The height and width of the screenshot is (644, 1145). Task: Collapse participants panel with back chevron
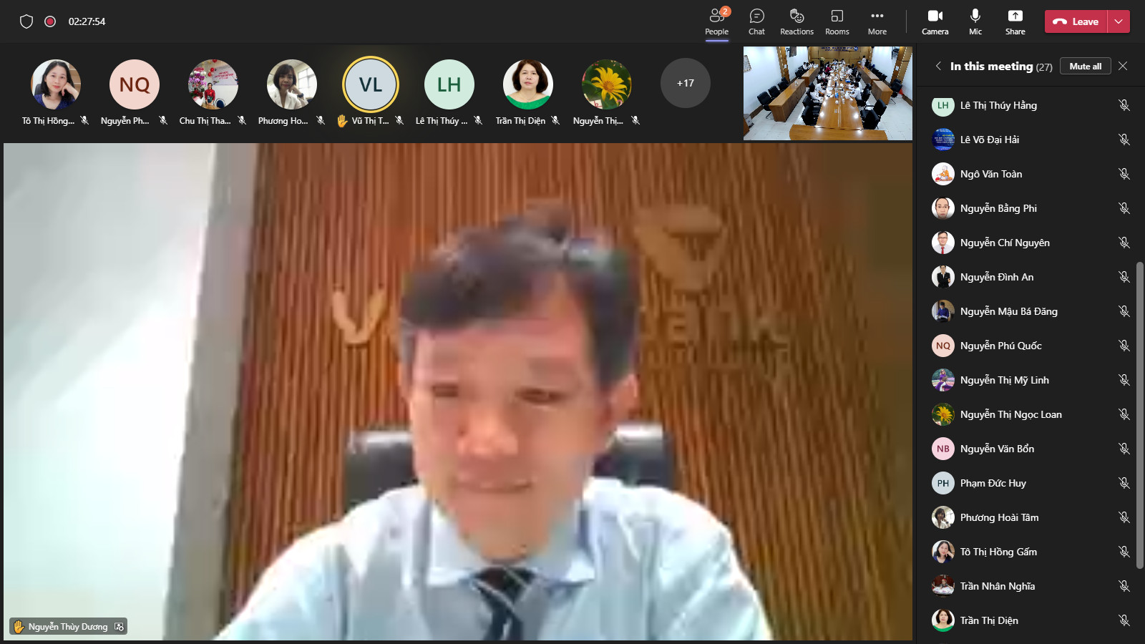tap(938, 66)
